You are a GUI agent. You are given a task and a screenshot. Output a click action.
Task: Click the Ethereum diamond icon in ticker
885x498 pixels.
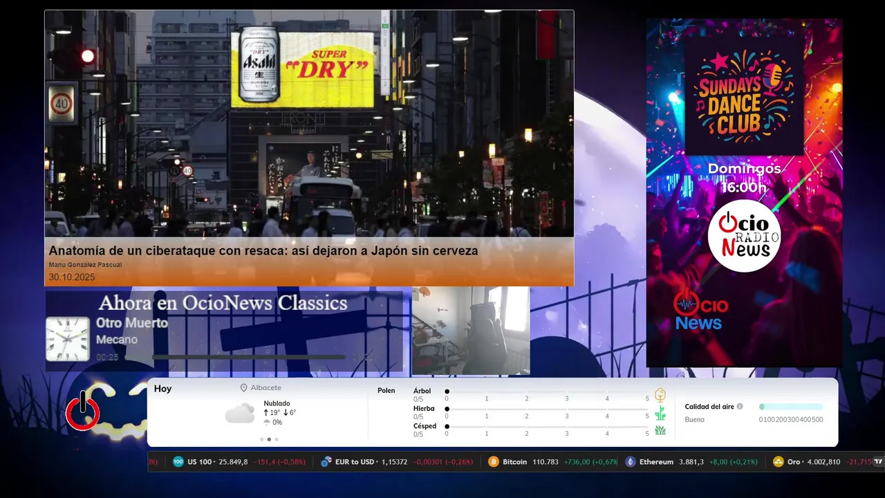631,461
